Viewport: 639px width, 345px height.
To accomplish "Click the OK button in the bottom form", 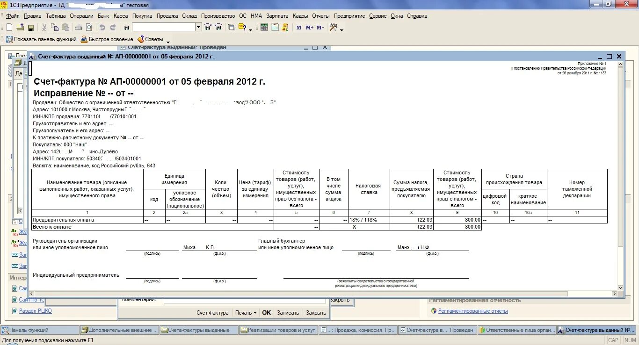I will 266,313.
